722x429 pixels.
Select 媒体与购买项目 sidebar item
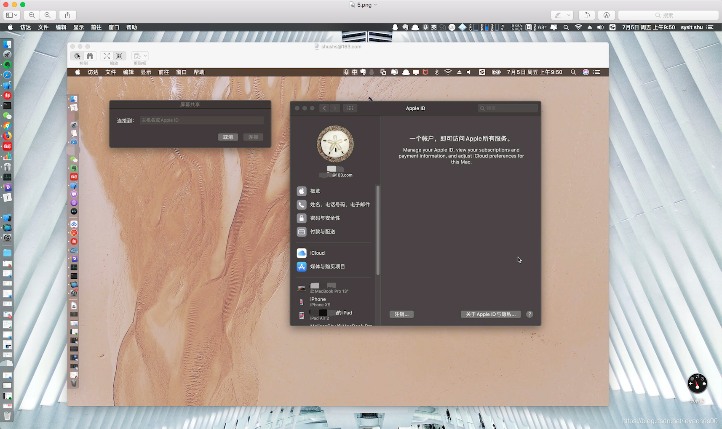pyautogui.click(x=333, y=266)
